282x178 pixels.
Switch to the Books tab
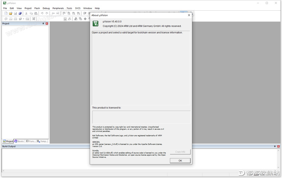[19, 141]
